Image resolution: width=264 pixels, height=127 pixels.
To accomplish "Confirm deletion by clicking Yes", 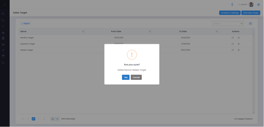I will pos(126,77).
